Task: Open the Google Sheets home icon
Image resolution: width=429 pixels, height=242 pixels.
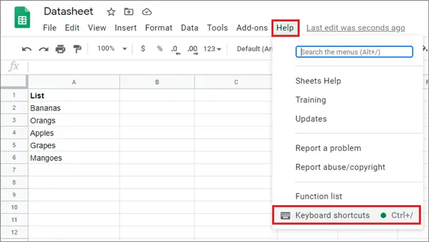Action: pos(22,17)
